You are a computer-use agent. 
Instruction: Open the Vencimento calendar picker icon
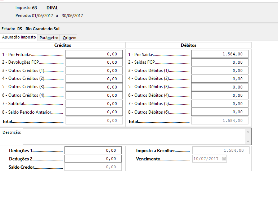click(x=224, y=159)
